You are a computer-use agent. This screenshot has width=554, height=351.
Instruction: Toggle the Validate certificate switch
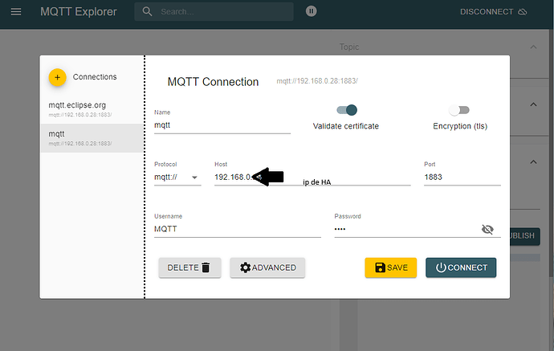(x=347, y=110)
